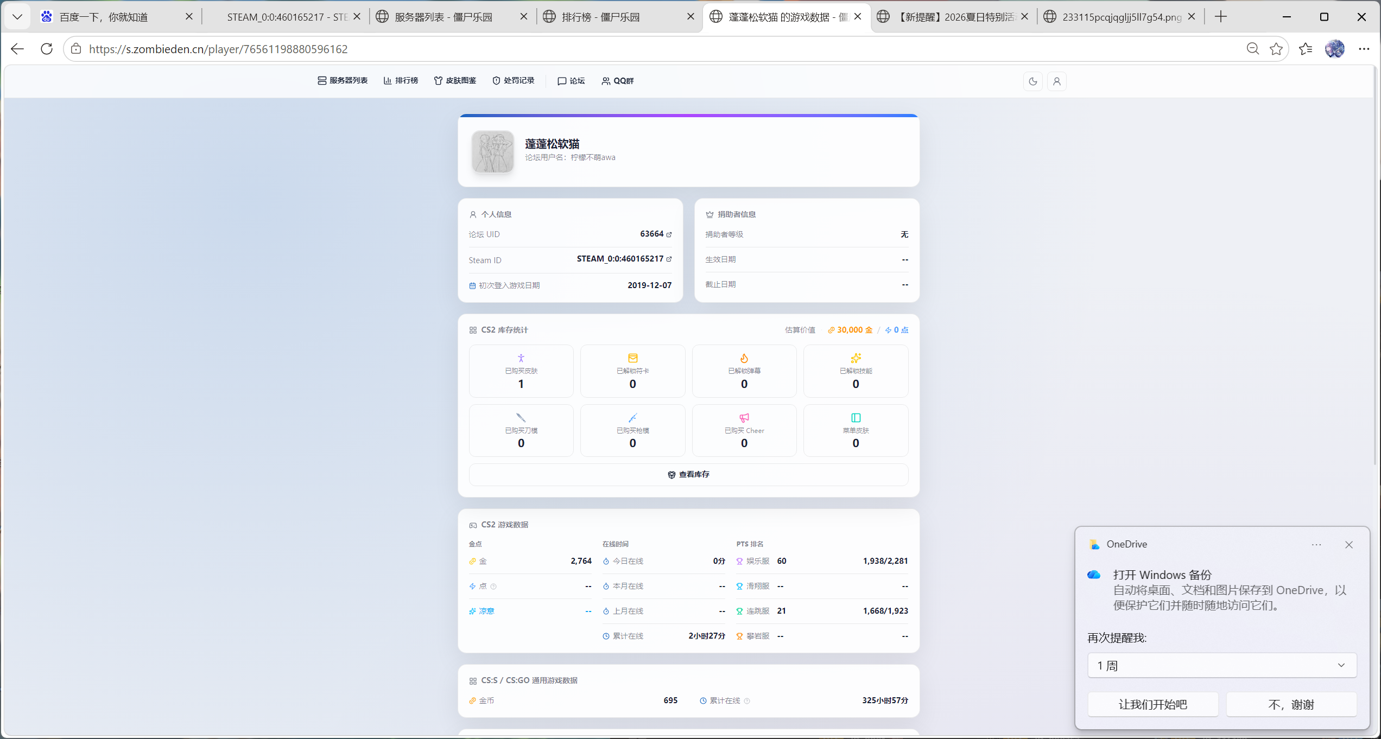The image size is (1381, 739).
Task: Close the 2026夏日特别活动 tab
Action: [x=1025, y=17]
